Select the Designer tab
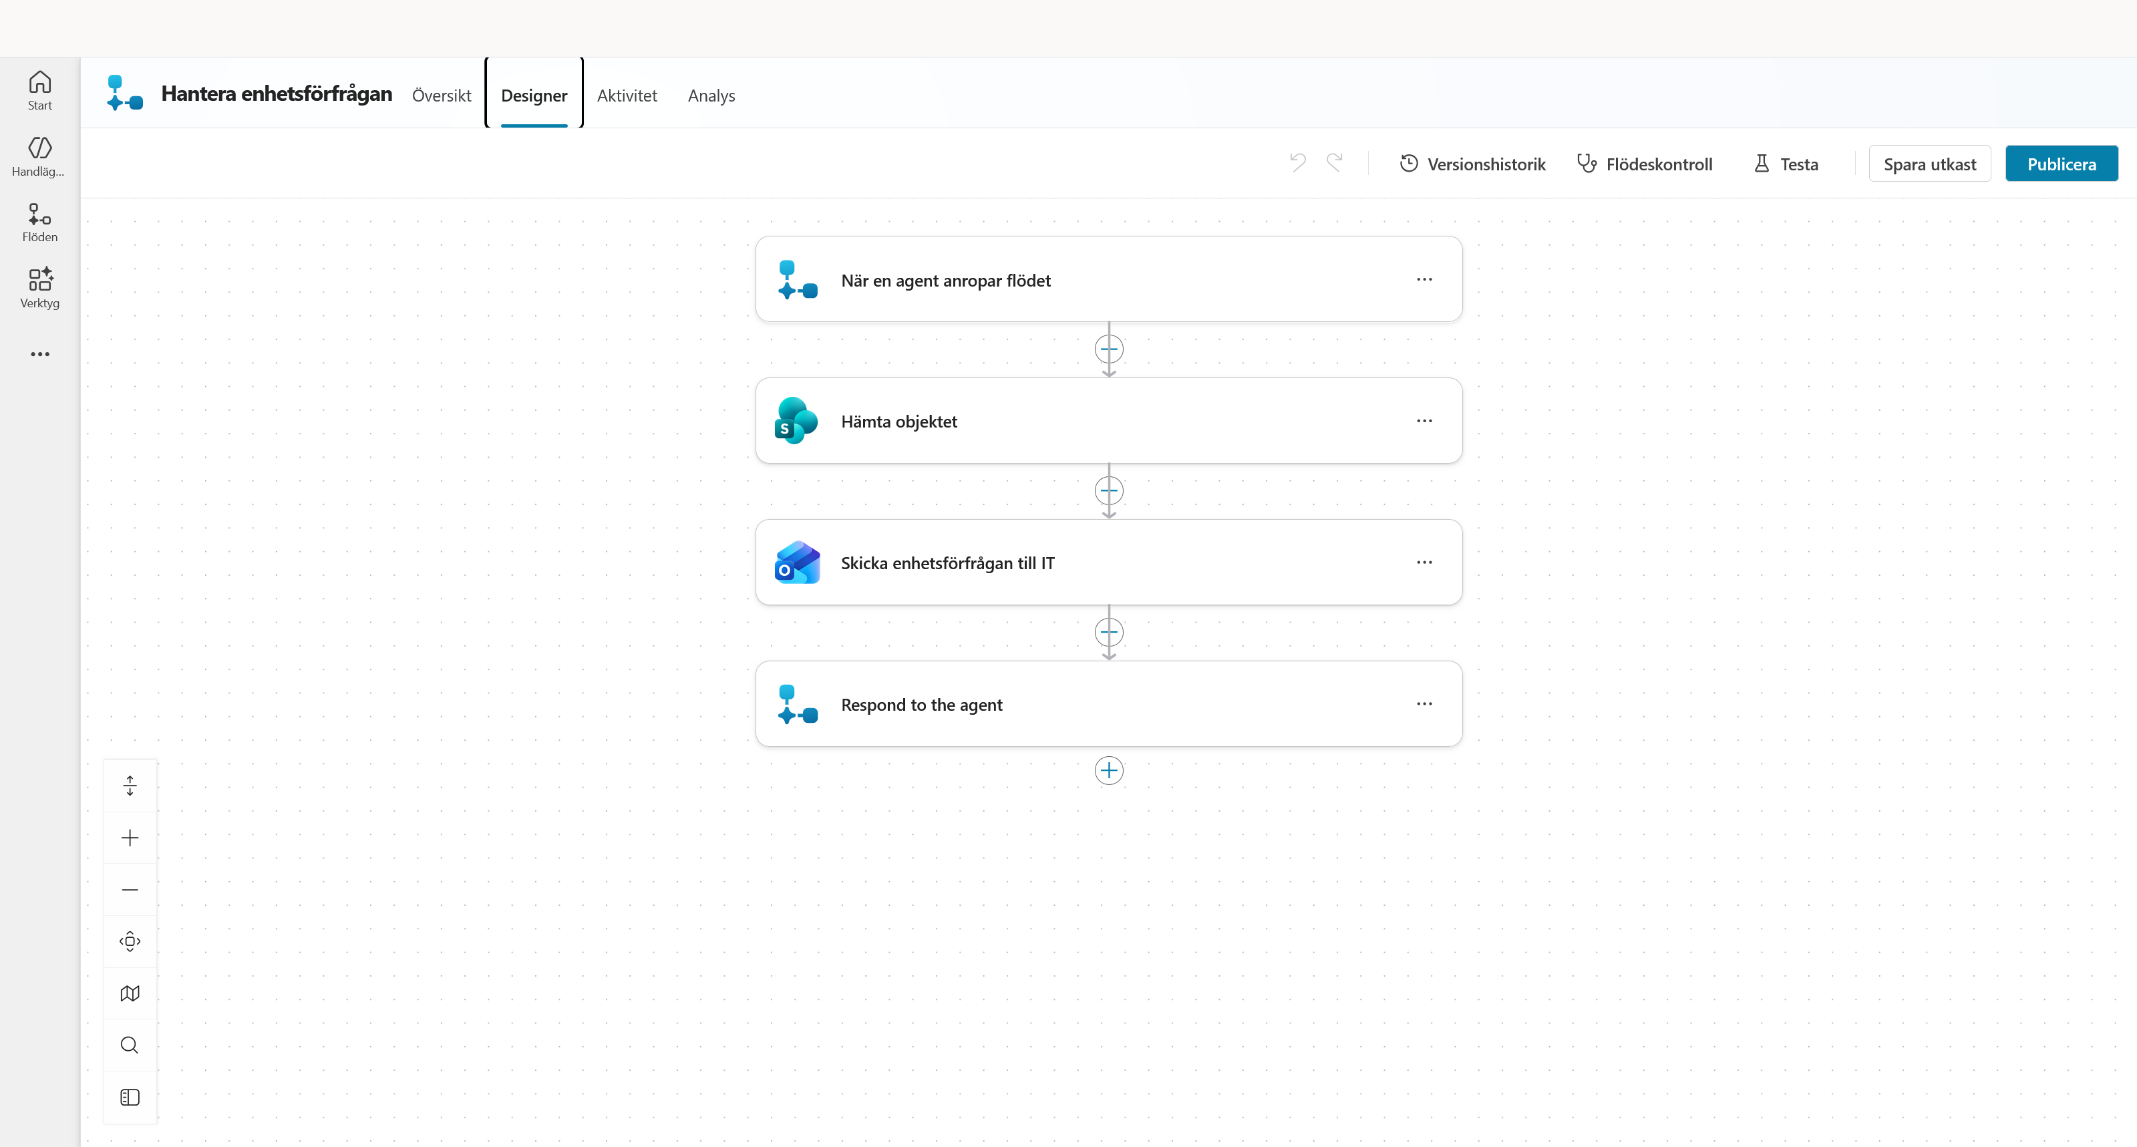This screenshot has height=1147, width=2137. (x=534, y=96)
